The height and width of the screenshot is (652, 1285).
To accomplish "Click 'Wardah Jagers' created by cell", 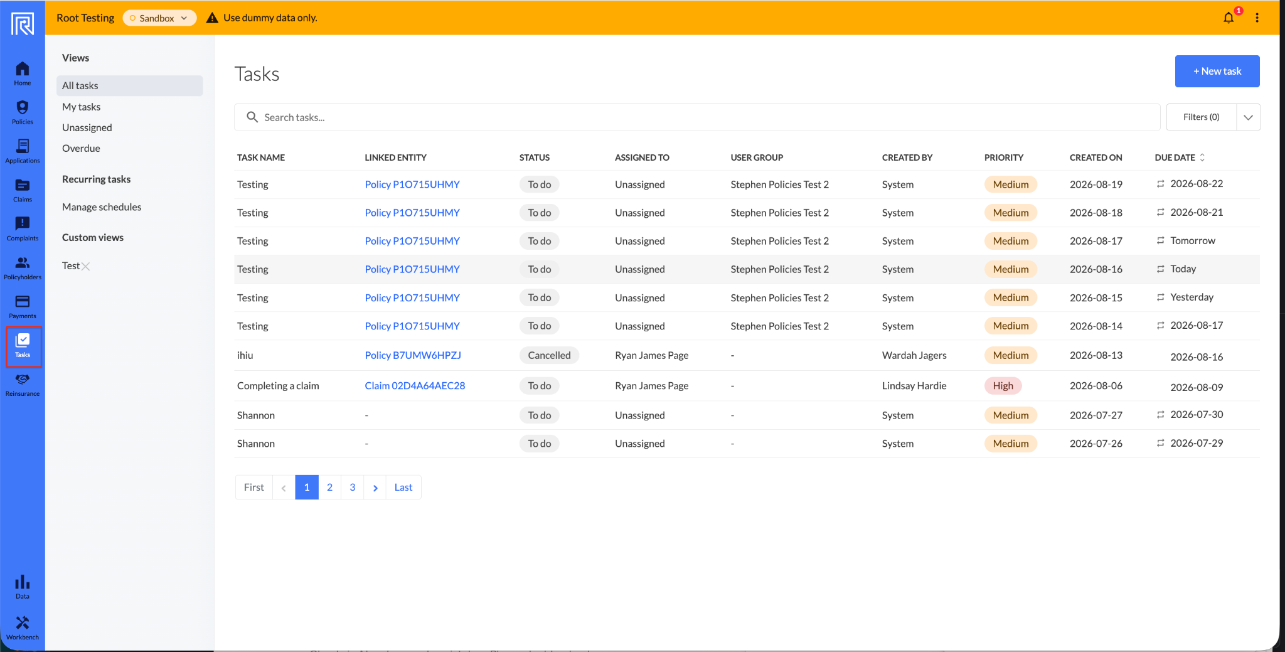I will click(x=914, y=355).
